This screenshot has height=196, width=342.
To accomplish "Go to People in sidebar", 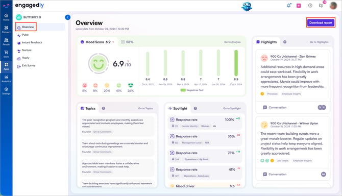I will [x=6, y=42].
